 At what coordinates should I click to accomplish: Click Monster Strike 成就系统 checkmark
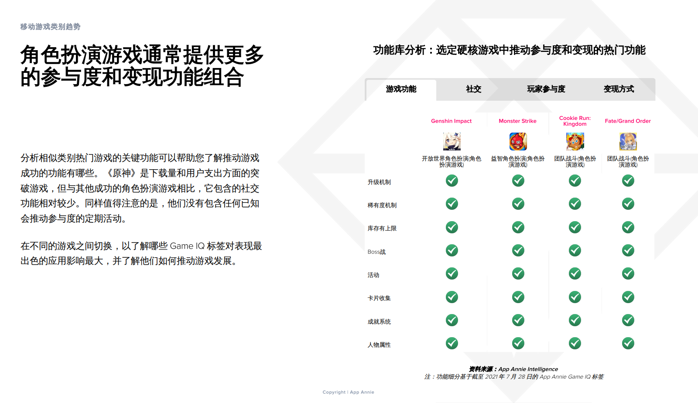(x=518, y=320)
